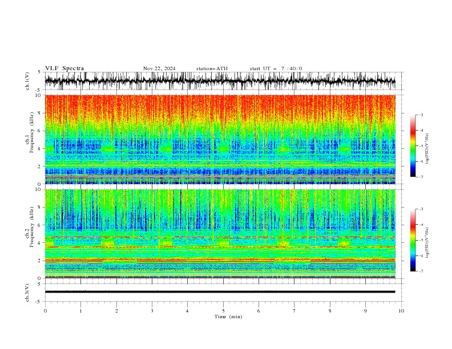Click the "-7" label on ch.2 color bar
452x349 pixels.
point(421,271)
